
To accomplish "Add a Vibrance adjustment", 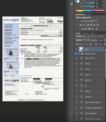I will (96, 21).
